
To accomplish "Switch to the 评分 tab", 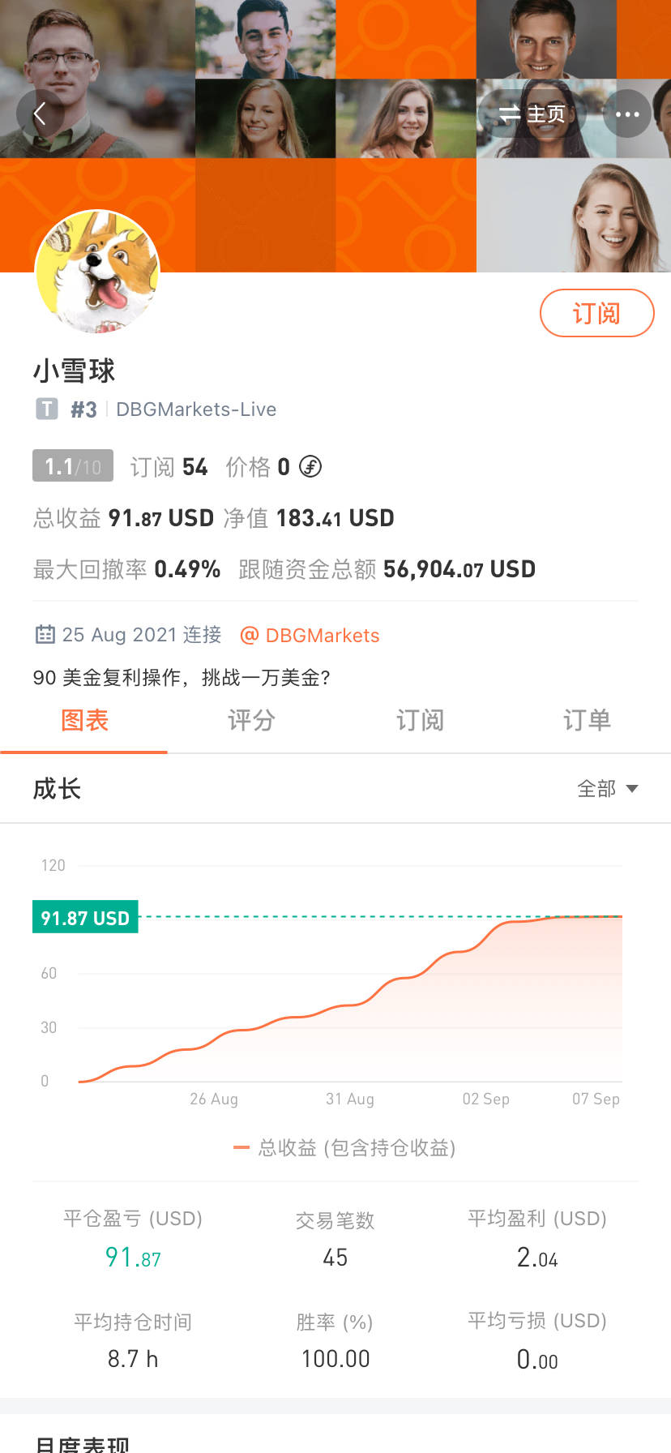I will click(x=251, y=720).
